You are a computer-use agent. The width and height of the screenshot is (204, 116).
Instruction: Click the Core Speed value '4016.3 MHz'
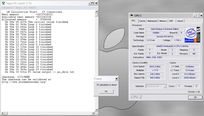(155, 67)
